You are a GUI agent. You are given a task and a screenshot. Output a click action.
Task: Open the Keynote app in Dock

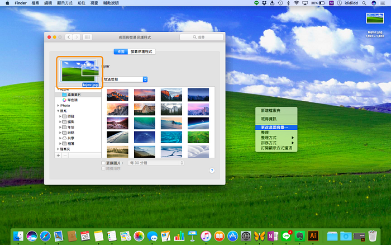click(192, 236)
